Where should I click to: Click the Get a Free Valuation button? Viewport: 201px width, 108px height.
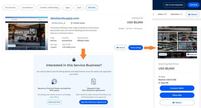tap(174, 5)
